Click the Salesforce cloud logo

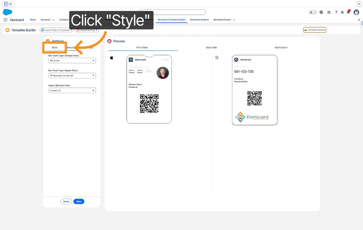click(x=7, y=12)
